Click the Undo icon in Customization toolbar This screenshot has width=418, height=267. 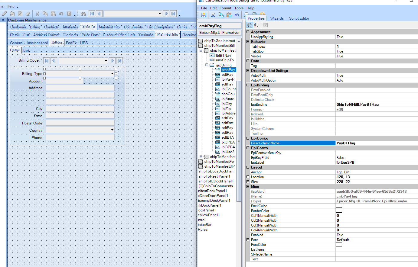tap(237, 15)
